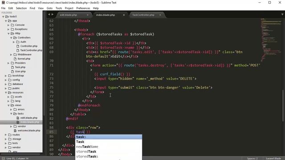285x160 pixels.
Task: Collapse the views folder
Action: [x=8, y=105]
